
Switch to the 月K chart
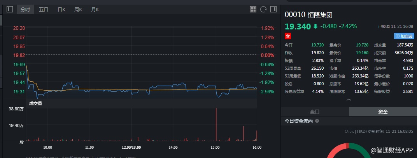(x=95, y=9)
